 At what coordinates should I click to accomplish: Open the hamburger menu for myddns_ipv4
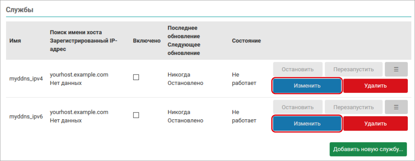click(x=396, y=69)
